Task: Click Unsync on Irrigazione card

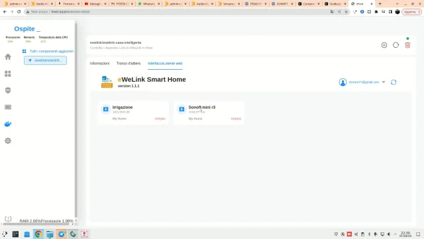Action: tap(160, 119)
